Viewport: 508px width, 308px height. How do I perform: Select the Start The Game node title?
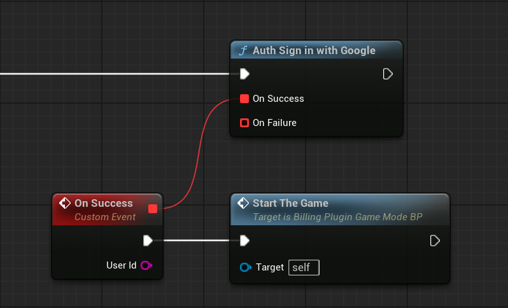point(290,203)
